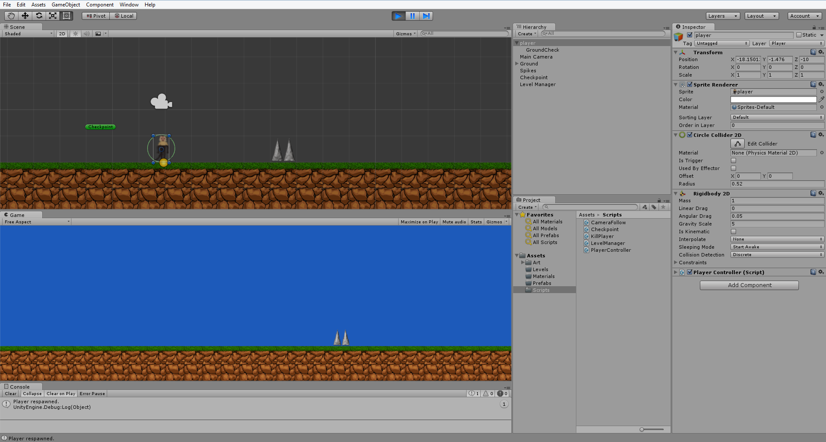Open the Assets menu
Image resolution: width=826 pixels, height=442 pixels.
(x=38, y=5)
